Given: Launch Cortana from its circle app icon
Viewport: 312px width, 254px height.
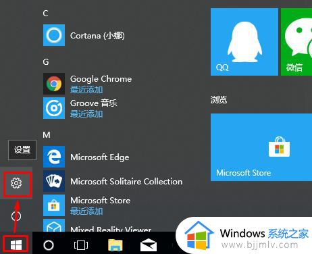Looking at the screenshot, I should 54,35.
